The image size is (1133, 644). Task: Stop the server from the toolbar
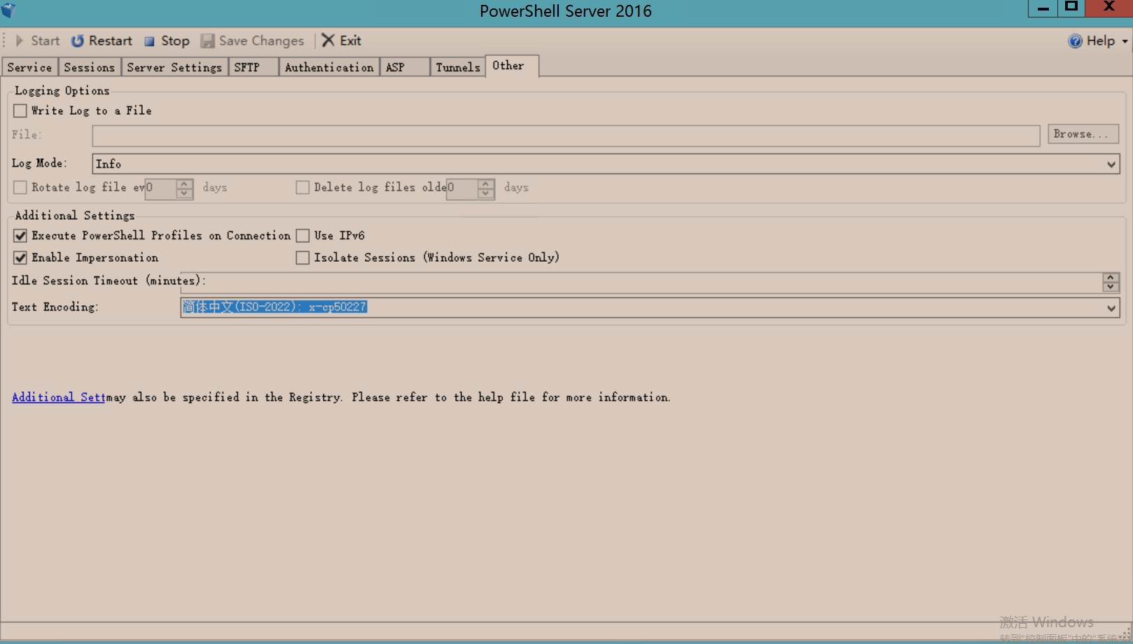click(167, 41)
